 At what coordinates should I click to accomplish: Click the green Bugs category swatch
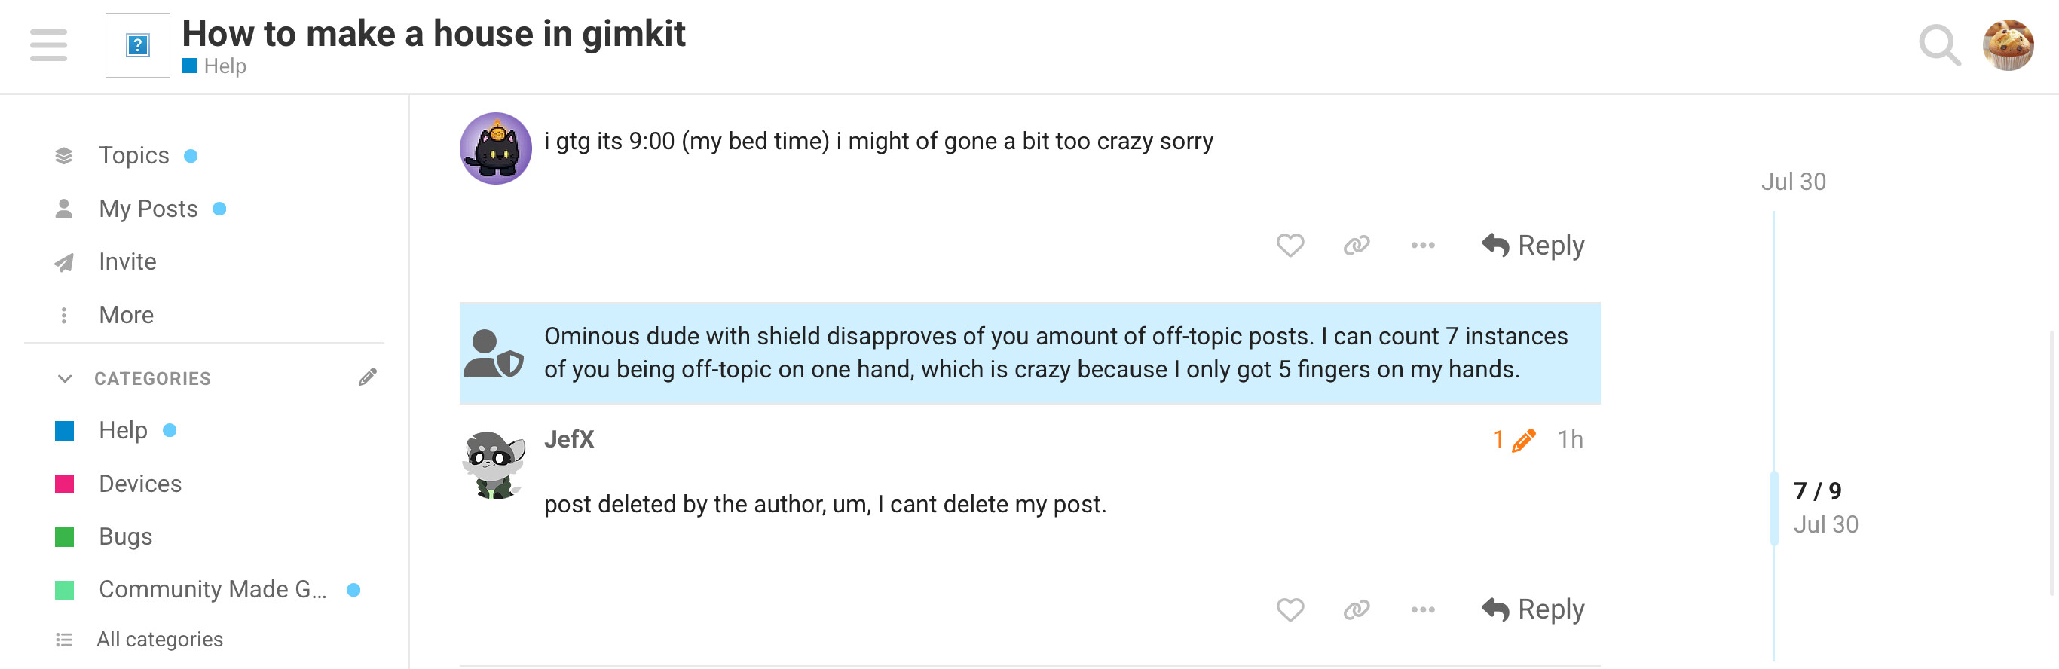[64, 536]
